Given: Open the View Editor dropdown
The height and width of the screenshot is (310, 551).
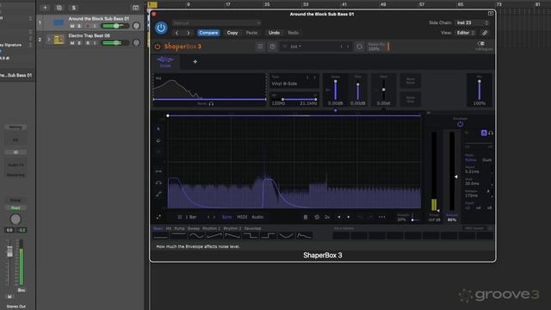Looking at the screenshot, I should 465,33.
